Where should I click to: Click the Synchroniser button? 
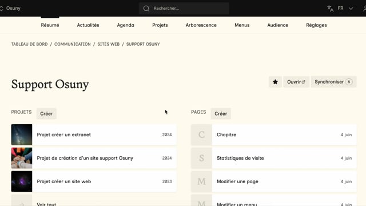[x=333, y=82]
